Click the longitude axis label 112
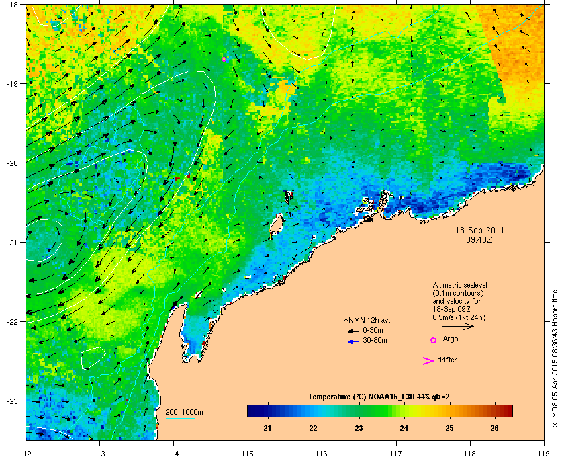The image size is (564, 457). (x=26, y=453)
